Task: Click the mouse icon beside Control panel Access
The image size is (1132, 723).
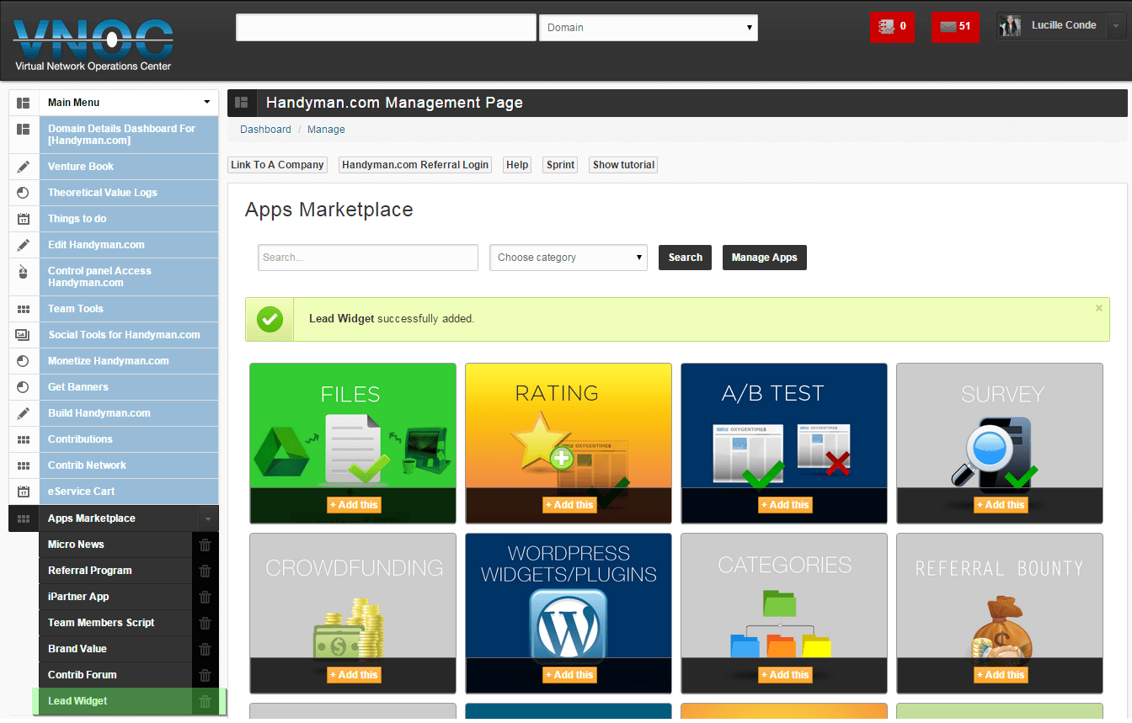Action: [24, 271]
